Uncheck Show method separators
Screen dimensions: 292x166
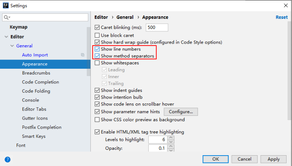[x=97, y=56]
